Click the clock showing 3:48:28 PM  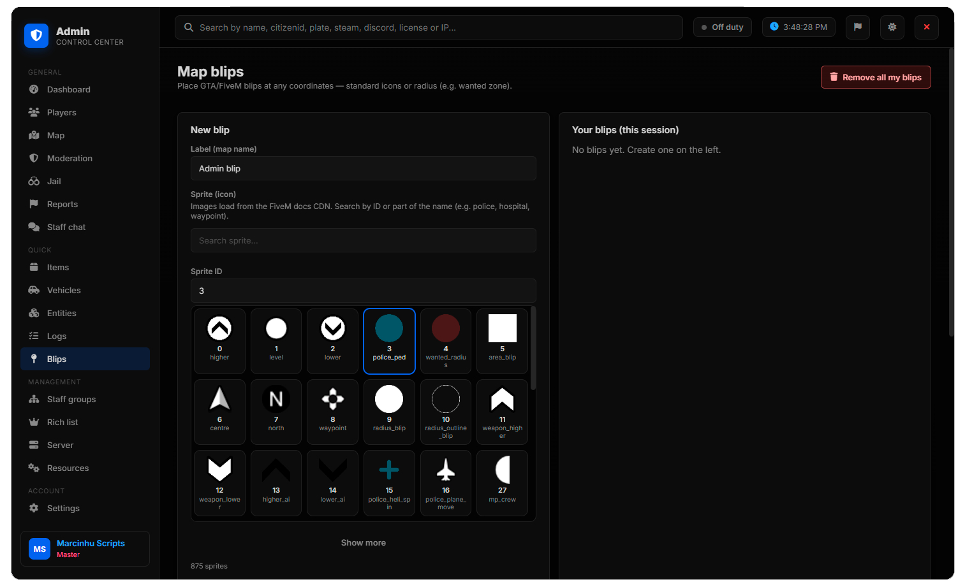(x=799, y=27)
